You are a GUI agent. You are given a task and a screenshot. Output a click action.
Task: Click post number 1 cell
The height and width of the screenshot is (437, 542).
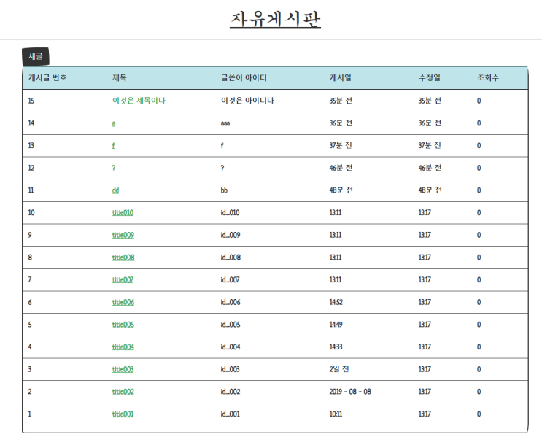coord(29,414)
